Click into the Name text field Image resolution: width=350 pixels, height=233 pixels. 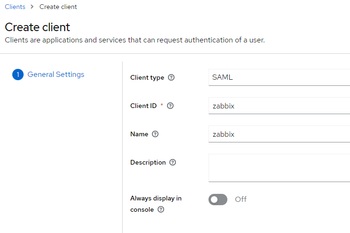(x=278, y=134)
